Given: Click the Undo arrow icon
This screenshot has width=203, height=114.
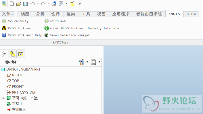Looking at the screenshot, I should [x=32, y=4].
